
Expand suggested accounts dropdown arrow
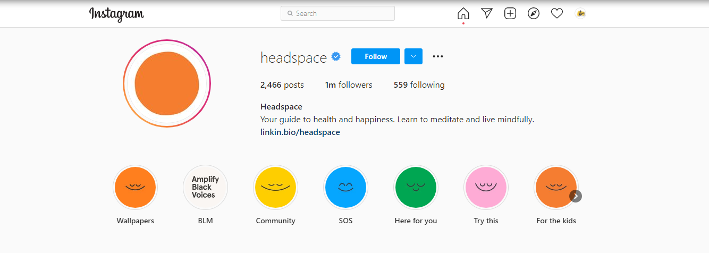(x=413, y=56)
